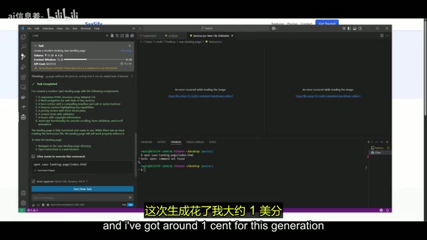This screenshot has width=427, height=240.
Task: Open the Source Control view
Action: (23, 57)
